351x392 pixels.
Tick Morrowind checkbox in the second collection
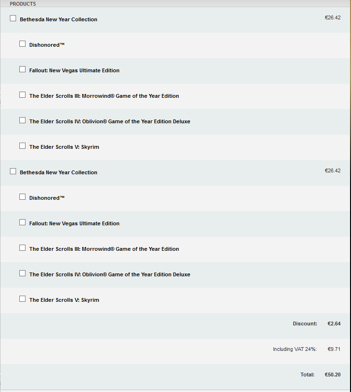[x=23, y=248]
